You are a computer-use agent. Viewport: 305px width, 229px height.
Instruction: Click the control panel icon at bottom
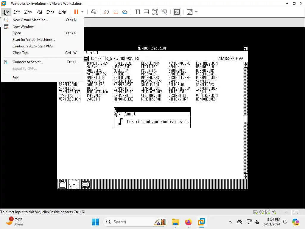click(x=86, y=184)
